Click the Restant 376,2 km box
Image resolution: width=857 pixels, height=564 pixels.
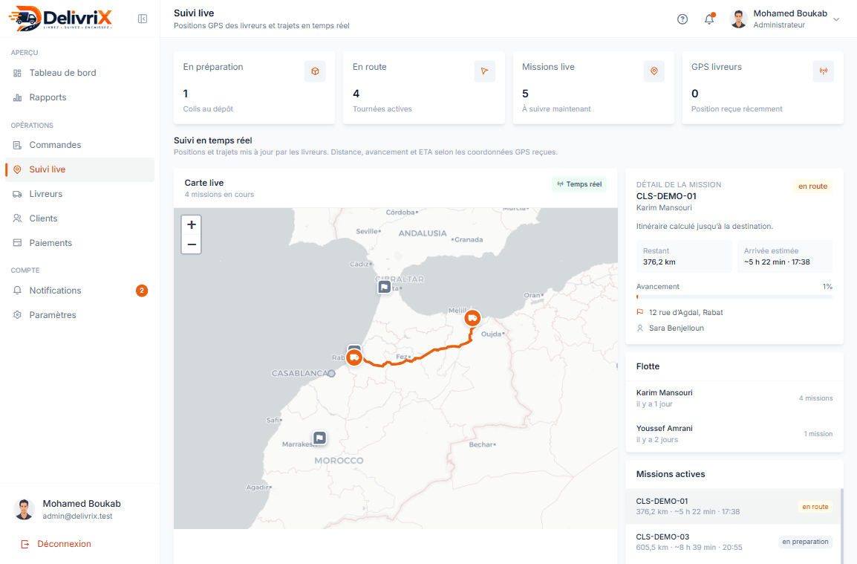tap(684, 256)
